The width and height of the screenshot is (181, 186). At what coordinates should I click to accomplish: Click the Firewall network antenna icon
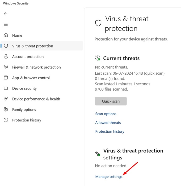tap(6, 67)
